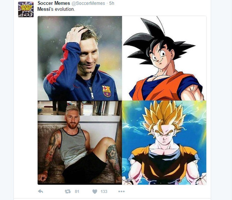
Task: Open the Super Saiyan blonde character image
Action: 164,143
